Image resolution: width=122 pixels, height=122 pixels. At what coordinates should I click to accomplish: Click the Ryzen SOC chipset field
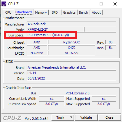[71, 42]
